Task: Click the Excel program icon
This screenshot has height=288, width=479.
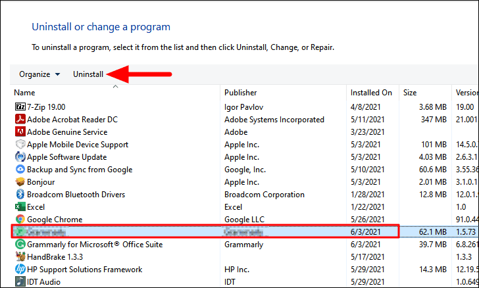Action: (x=20, y=206)
